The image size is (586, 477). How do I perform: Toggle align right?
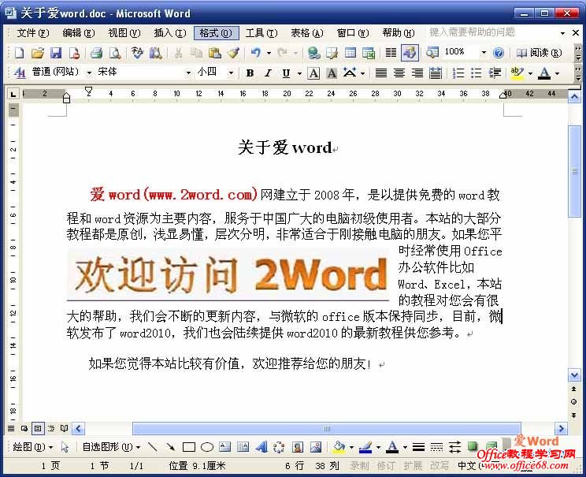(417, 73)
